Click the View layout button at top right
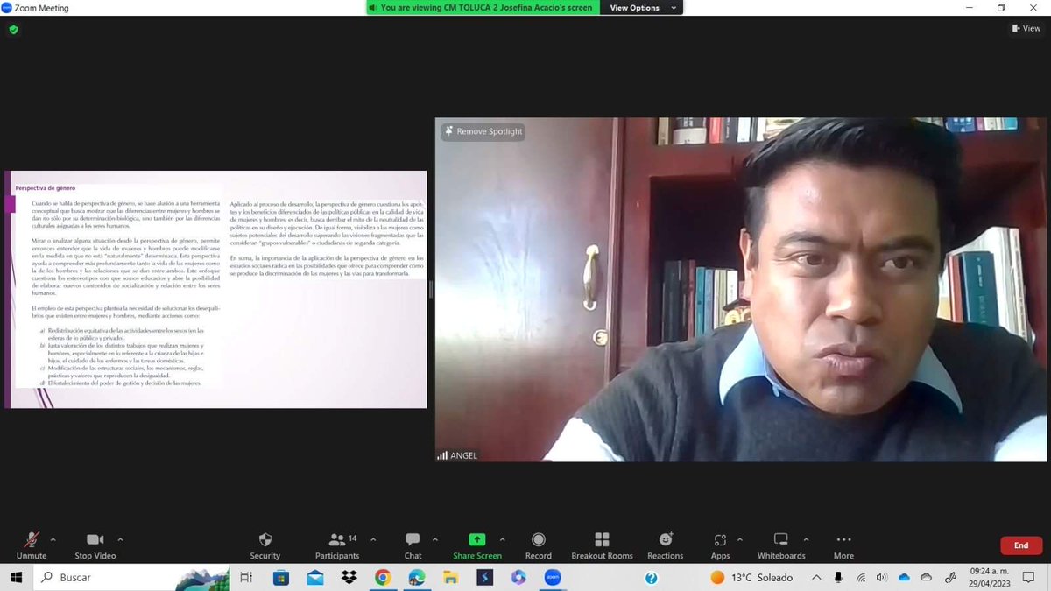Screen dimensions: 1051x591 pyautogui.click(x=1026, y=28)
